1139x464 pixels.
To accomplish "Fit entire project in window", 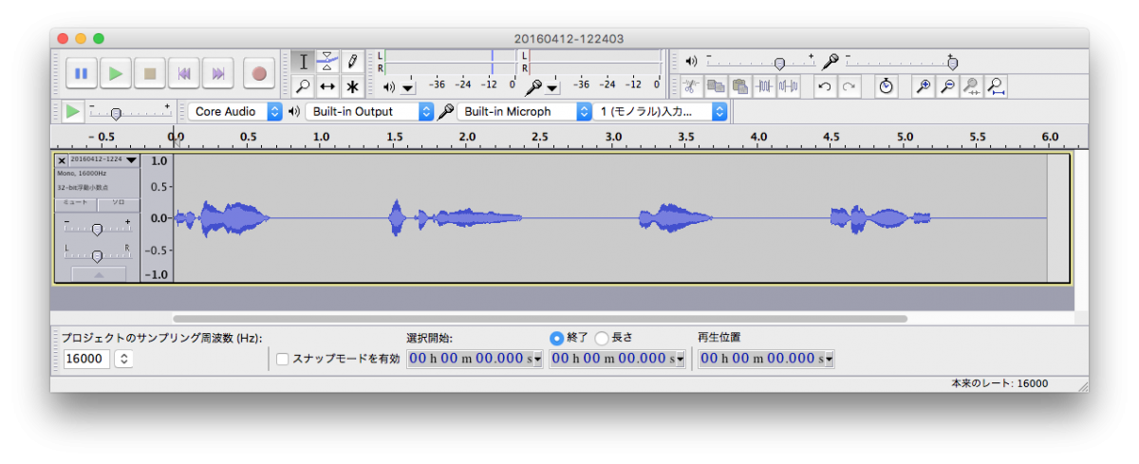I will (x=995, y=86).
